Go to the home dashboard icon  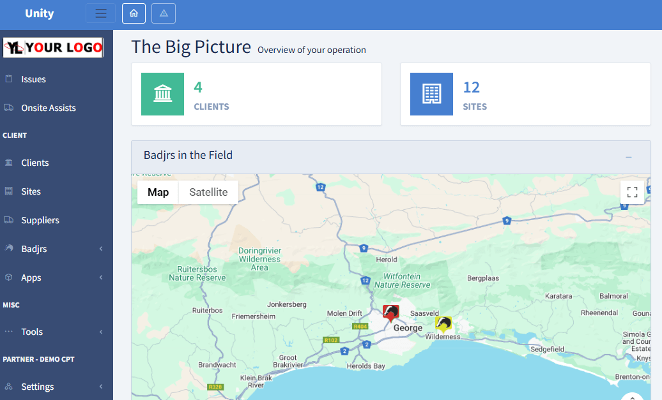(x=134, y=13)
